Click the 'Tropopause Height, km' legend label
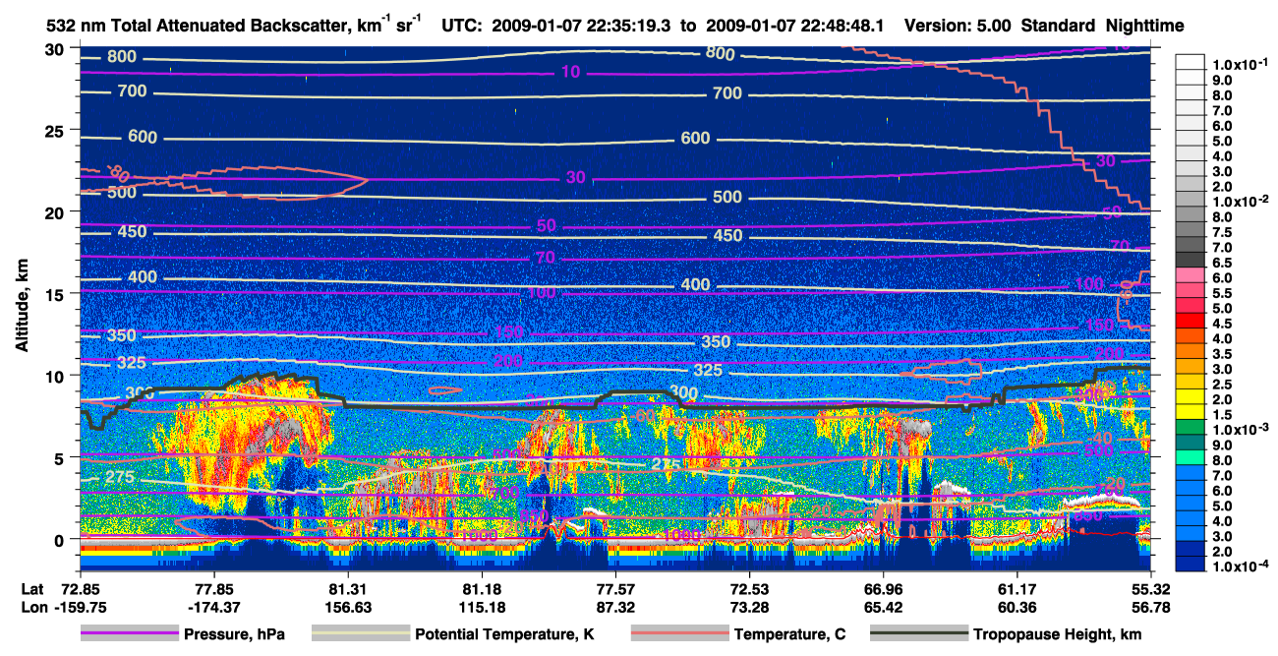The width and height of the screenshot is (1278, 656). [x=1057, y=634]
